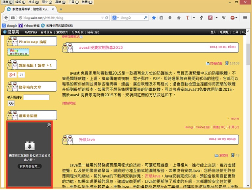Open the avast!免費家用防毒2015 article title
Viewport: 252px width, 190px height.
point(101,47)
